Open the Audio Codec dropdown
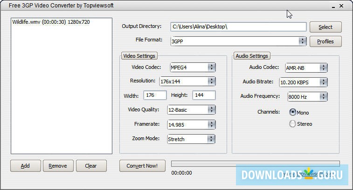 coord(306,68)
